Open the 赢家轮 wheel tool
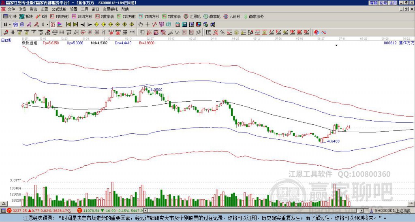The height and width of the screenshot is (222, 415). [212, 16]
